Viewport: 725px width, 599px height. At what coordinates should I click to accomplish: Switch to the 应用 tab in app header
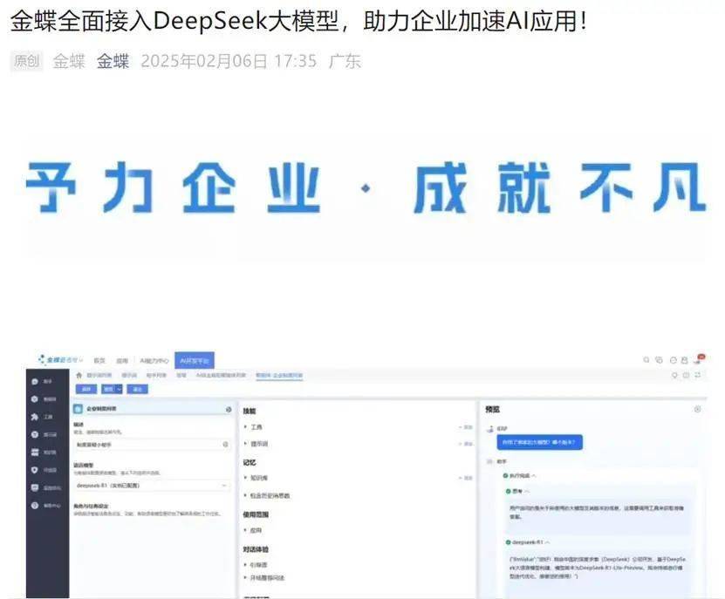click(x=122, y=360)
